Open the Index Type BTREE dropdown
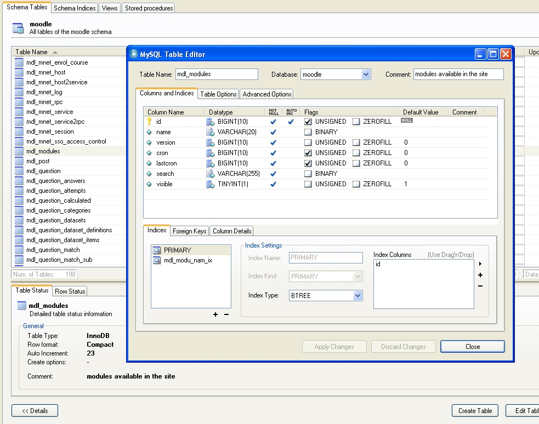 tap(358, 296)
